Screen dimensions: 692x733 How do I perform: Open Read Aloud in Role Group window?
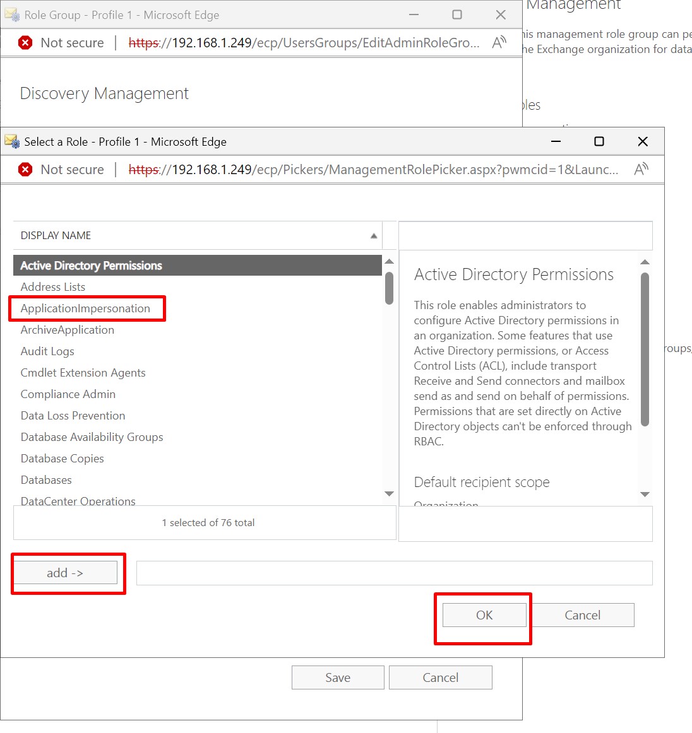(499, 42)
